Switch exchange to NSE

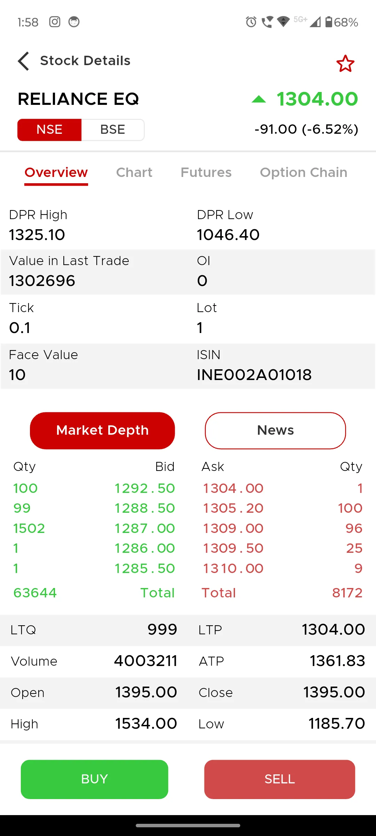coord(49,130)
